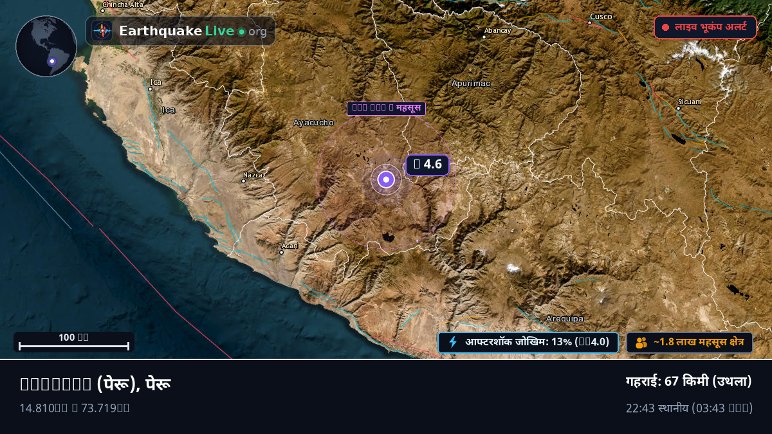Image resolution: width=772 pixels, height=434 pixels.
Task: Click the Apurimac region label
Action: (x=471, y=84)
